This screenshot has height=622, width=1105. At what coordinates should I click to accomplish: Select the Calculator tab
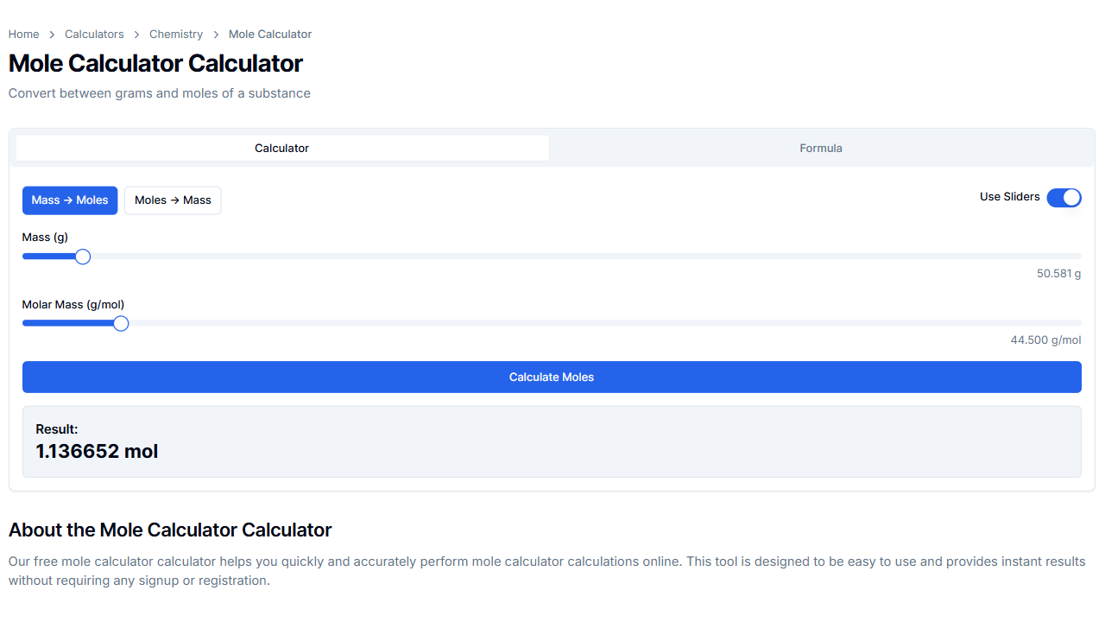tap(281, 148)
